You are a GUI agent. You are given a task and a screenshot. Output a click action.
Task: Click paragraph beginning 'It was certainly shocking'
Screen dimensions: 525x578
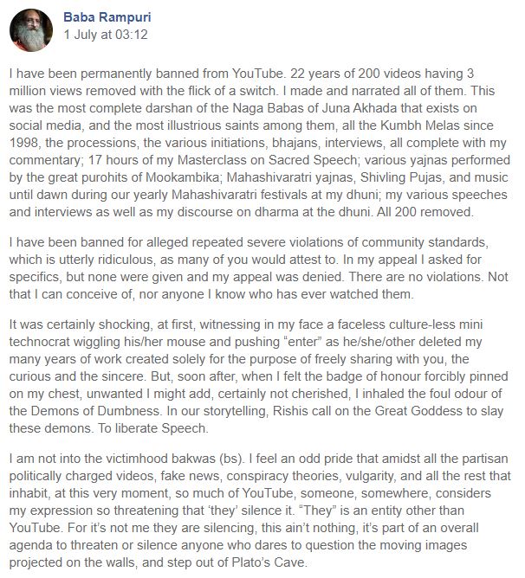point(258,376)
